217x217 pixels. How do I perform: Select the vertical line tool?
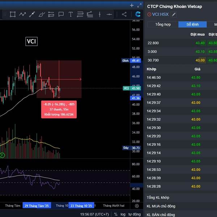[x=99, y=14]
